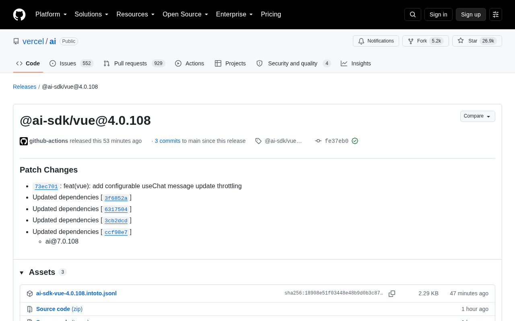The height and width of the screenshot is (321, 515).
Task: Switch to the Actions tab
Action: pyautogui.click(x=190, y=63)
